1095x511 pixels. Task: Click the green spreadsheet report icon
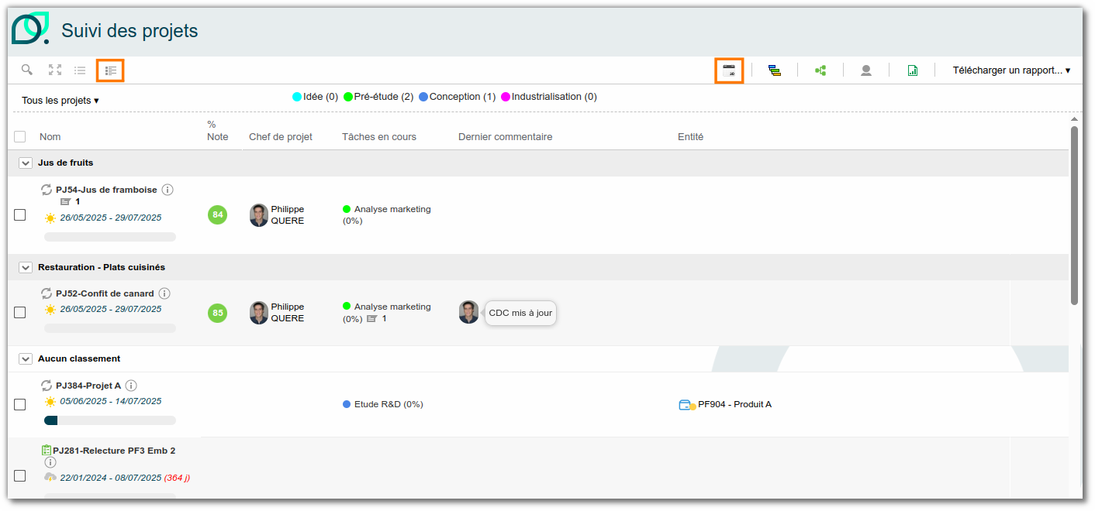coord(913,70)
